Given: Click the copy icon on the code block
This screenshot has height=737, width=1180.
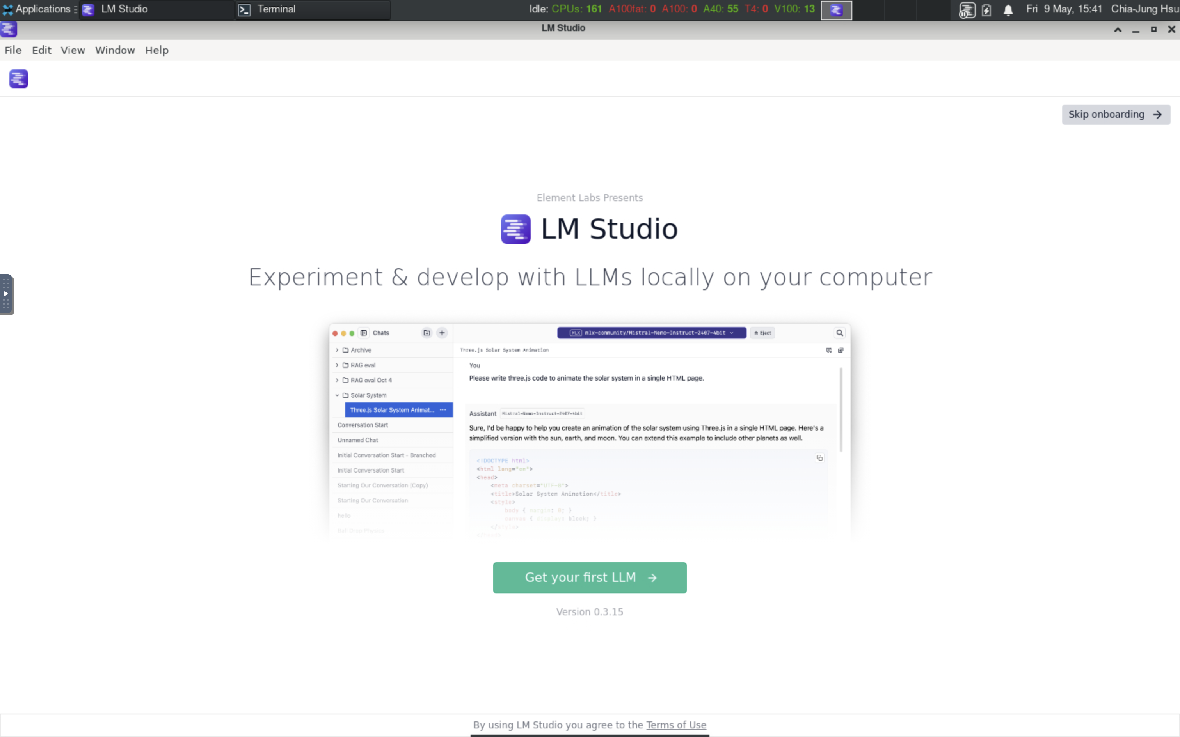Looking at the screenshot, I should (820, 458).
